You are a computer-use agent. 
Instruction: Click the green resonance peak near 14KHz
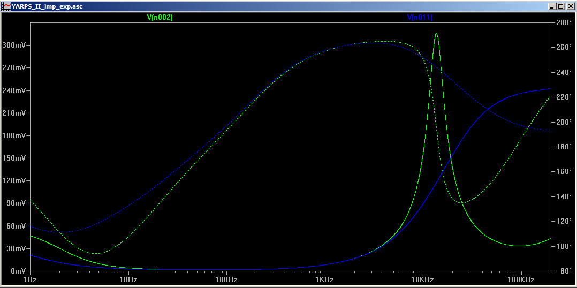[436, 34]
